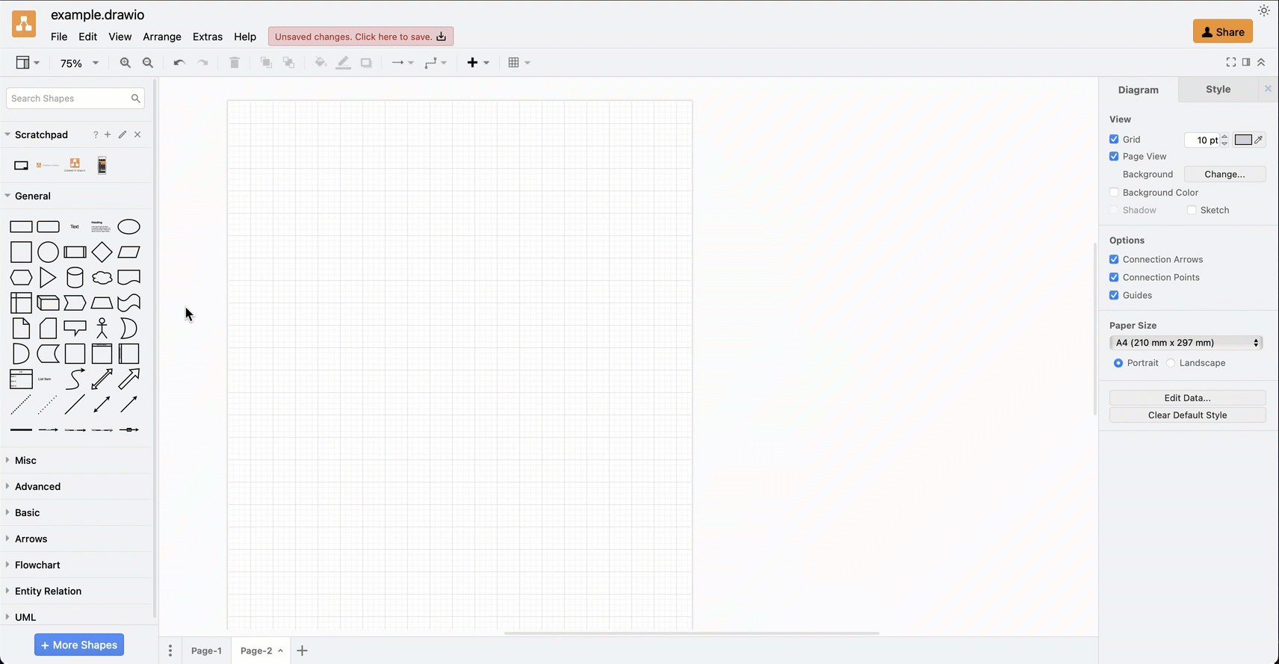Toggle Connection Arrows checkbox

(x=1114, y=259)
